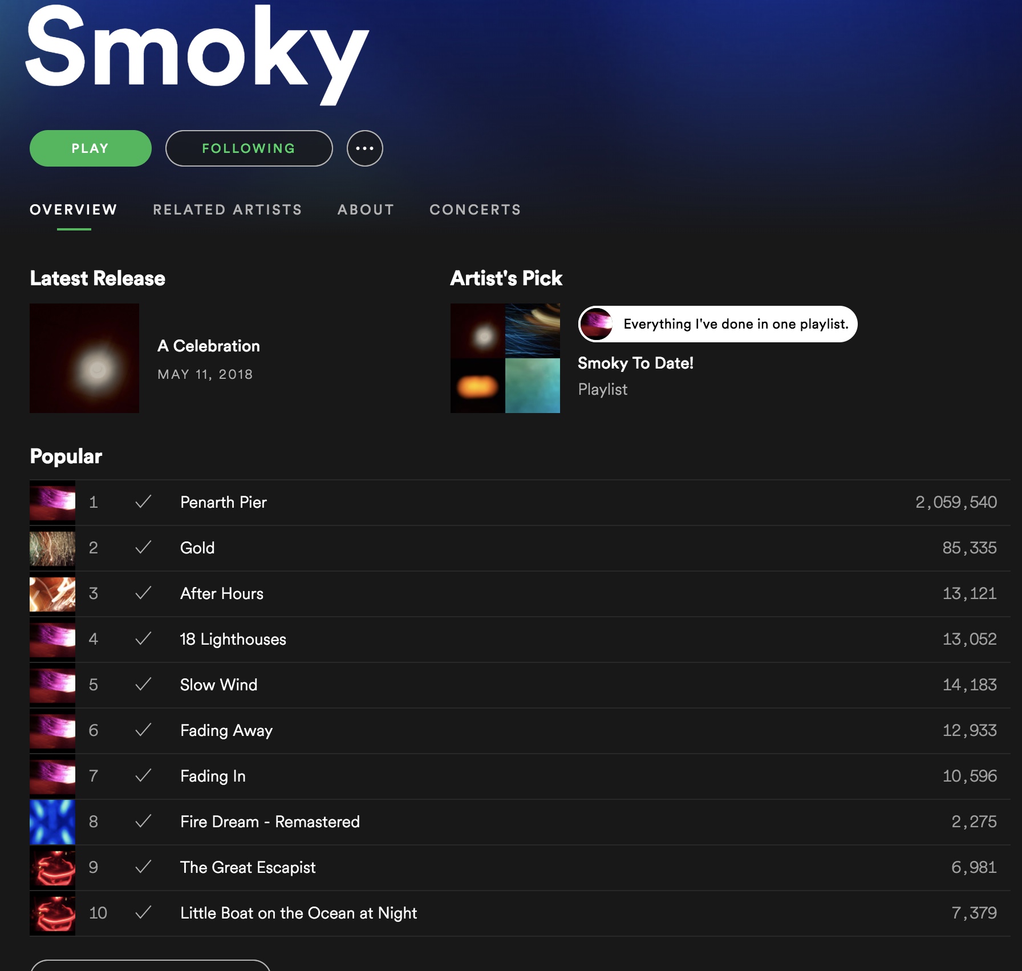Open the Smoky To Date! playlist mosaic cover
Screen dimensions: 1022x971
[505, 358]
